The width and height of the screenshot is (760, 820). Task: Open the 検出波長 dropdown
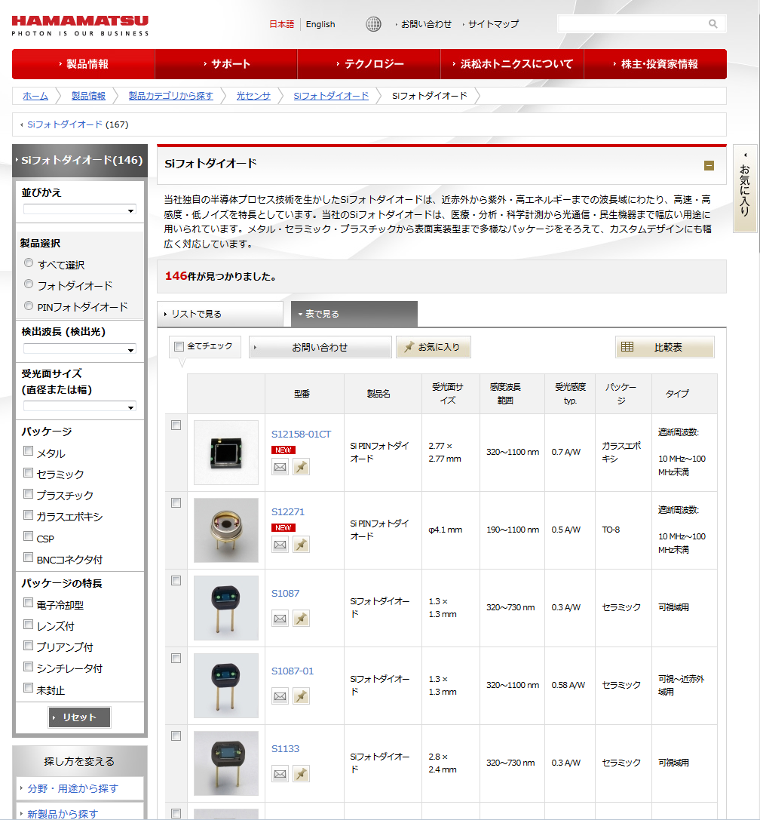point(79,349)
